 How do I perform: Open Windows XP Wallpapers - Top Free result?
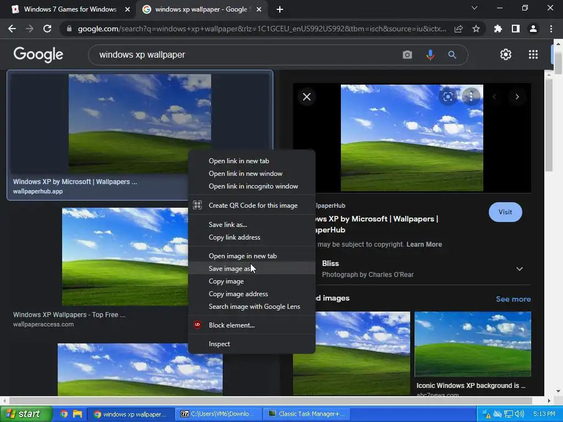coord(69,315)
